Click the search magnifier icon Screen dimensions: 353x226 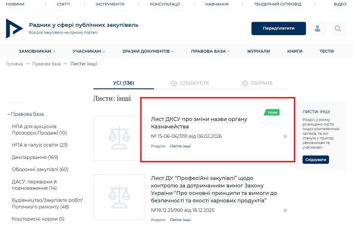tap(337, 29)
